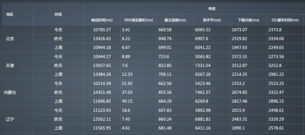Click connection value 855.56
305x135 pixels.
[165, 92]
